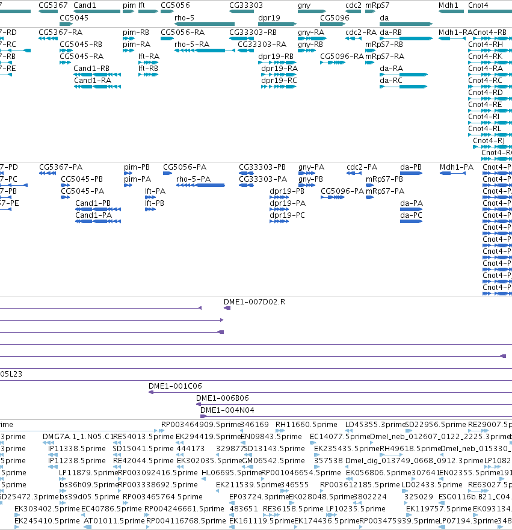Open protein Mdh1-PA label
The image size is (512, 530).
tap(457, 167)
